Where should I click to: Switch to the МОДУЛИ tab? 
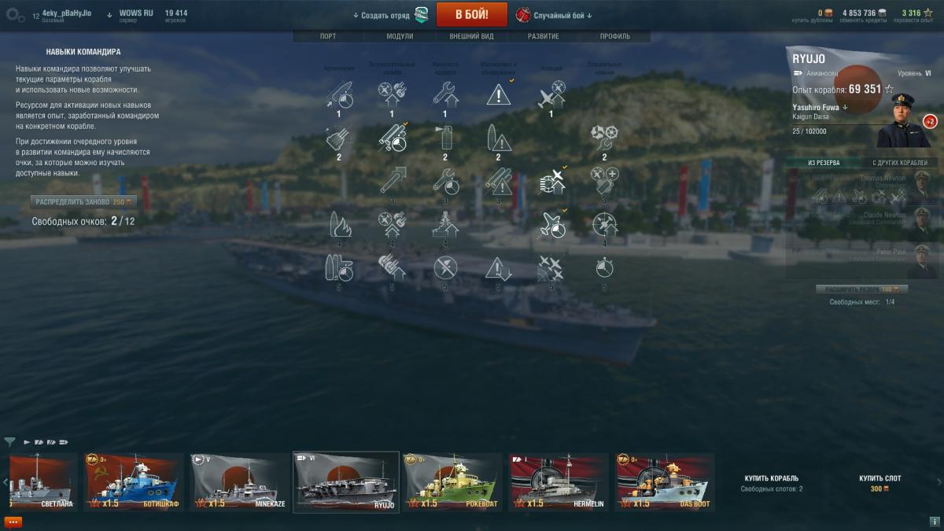click(400, 36)
